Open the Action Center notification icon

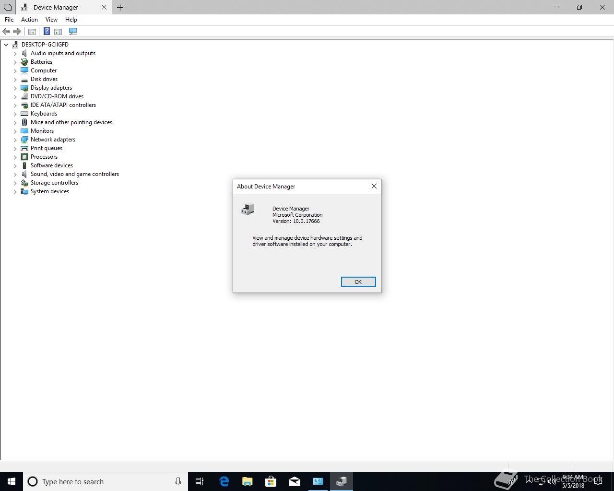click(598, 481)
